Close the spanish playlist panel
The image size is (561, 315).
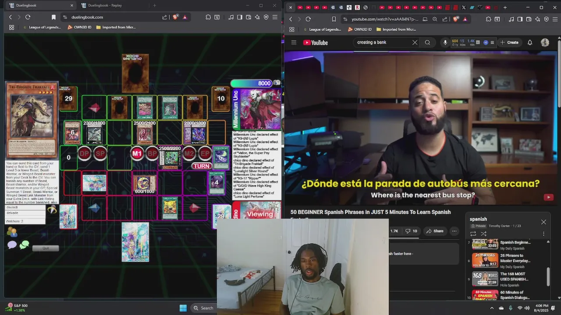543,222
